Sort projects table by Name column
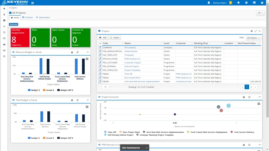This screenshot has width=269, height=151. (x=143, y=43)
